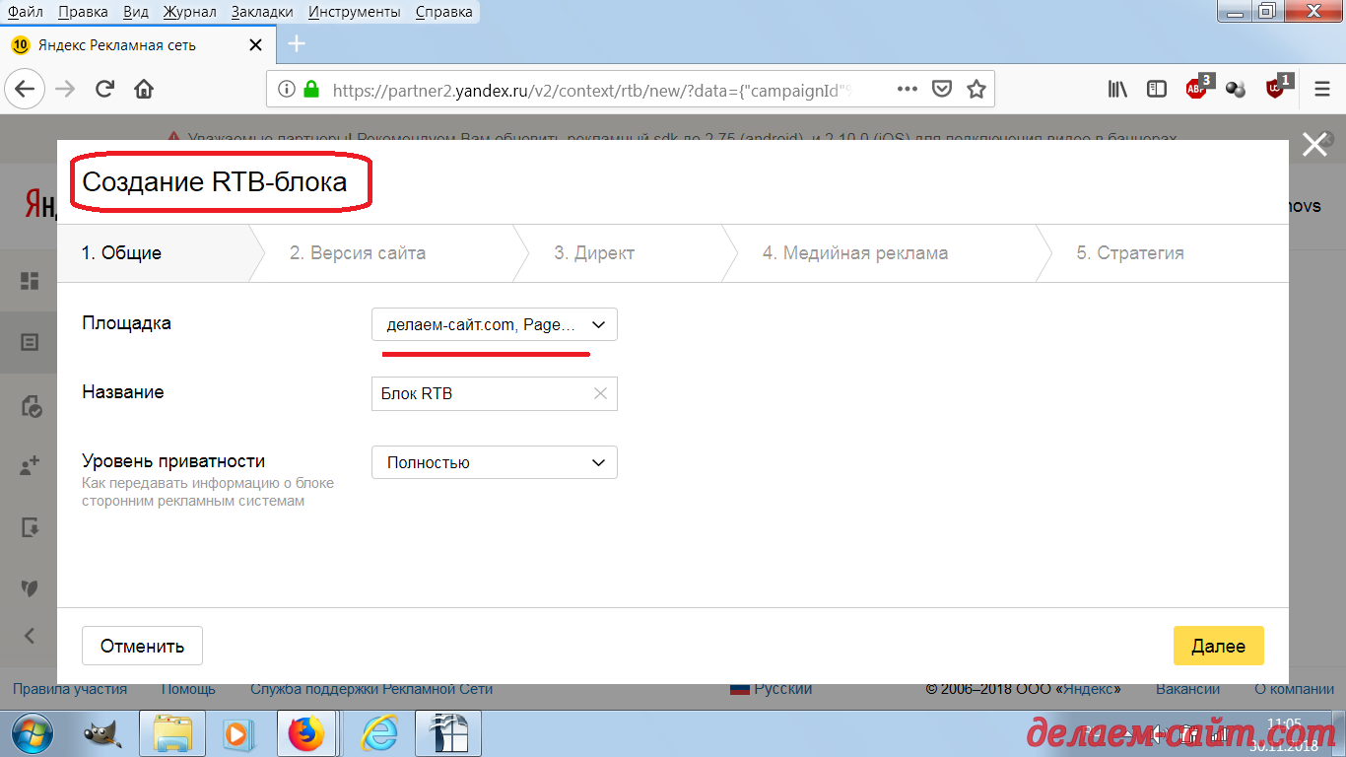Collapse the left sidebar arrow
The image size is (1346, 757).
click(30, 636)
